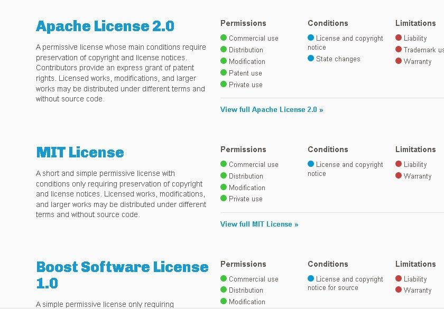Click the Apache 'Limitations' column heading
This screenshot has width=444, height=309.
pyautogui.click(x=415, y=23)
